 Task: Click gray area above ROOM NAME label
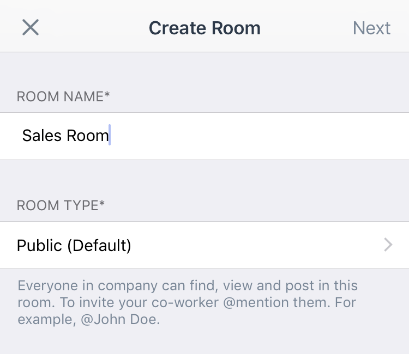click(204, 70)
